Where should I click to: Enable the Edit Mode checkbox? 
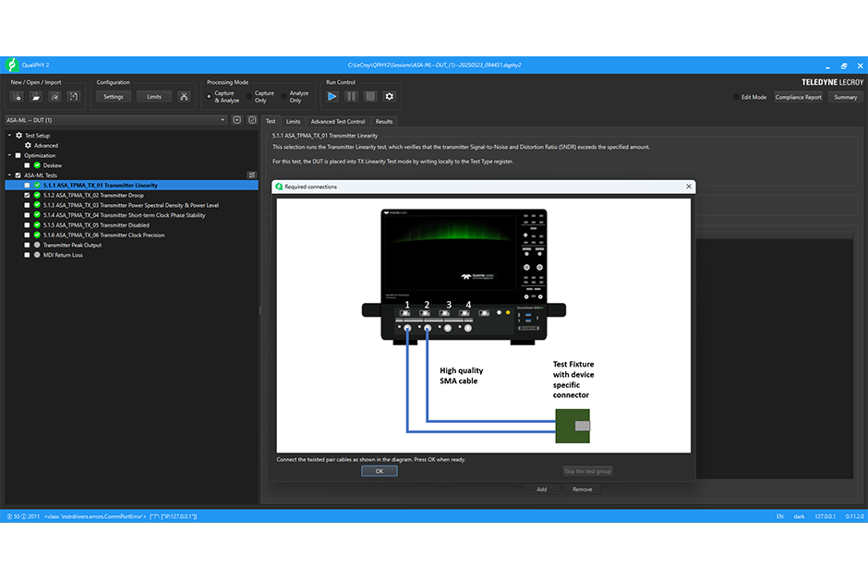tap(737, 97)
